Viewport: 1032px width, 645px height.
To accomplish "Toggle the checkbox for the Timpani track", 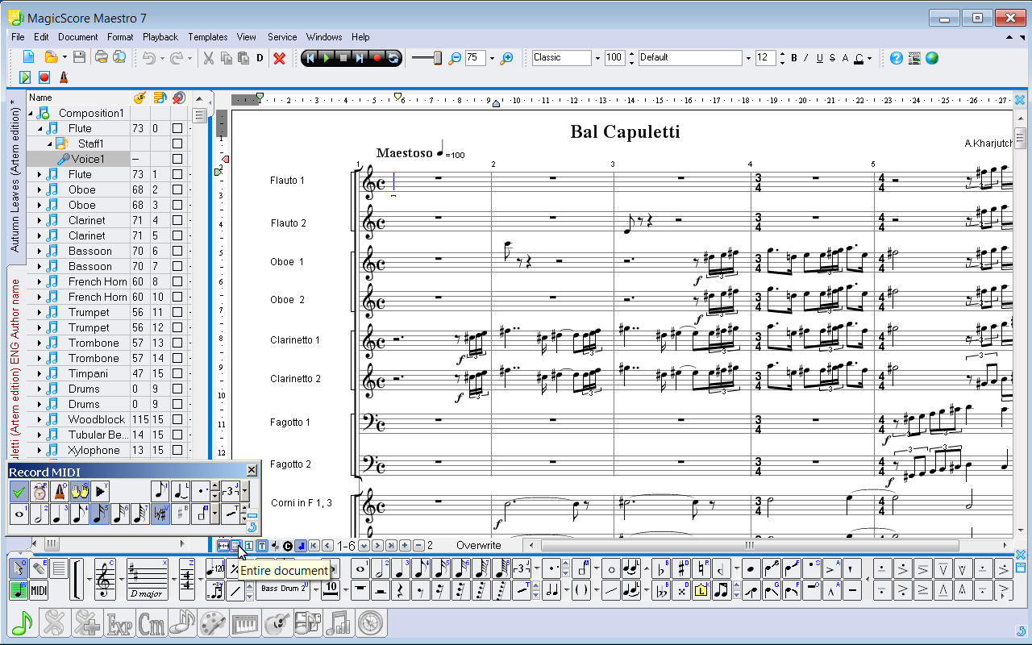I will pos(177,373).
